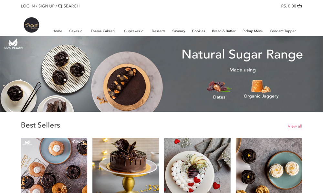This screenshot has width=323, height=193.
Task: Expand the Cakes dropdown menu
Action: [76, 31]
